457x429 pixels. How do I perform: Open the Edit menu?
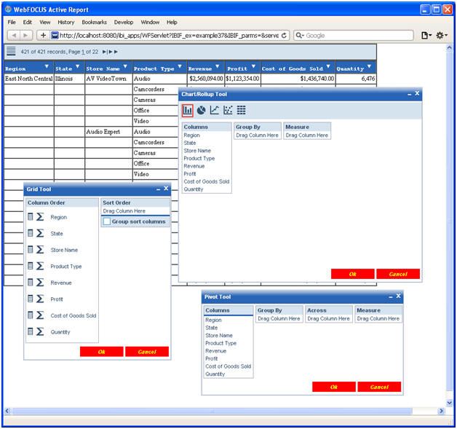(x=28, y=22)
